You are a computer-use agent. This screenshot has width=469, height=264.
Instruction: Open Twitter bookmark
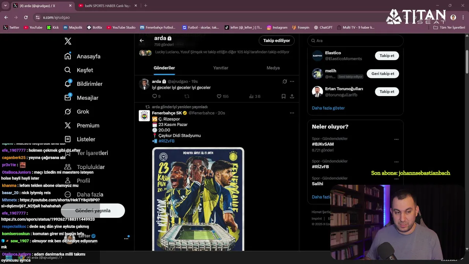[x=11, y=27]
